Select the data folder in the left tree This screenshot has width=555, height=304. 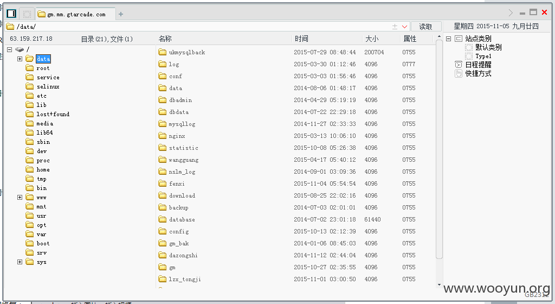tap(43, 59)
